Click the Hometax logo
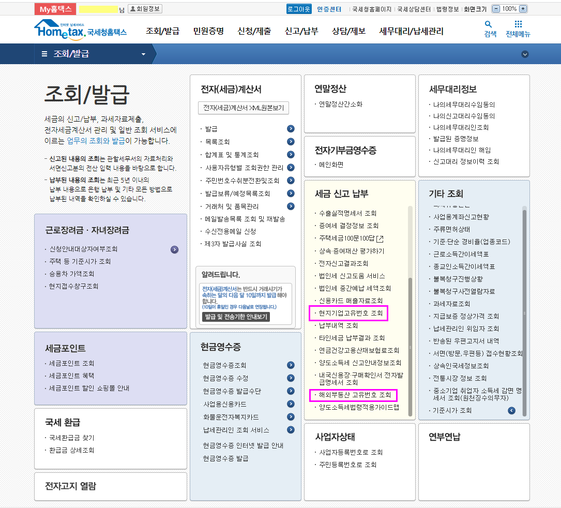Image resolution: width=561 pixels, height=508 pixels. click(x=80, y=29)
